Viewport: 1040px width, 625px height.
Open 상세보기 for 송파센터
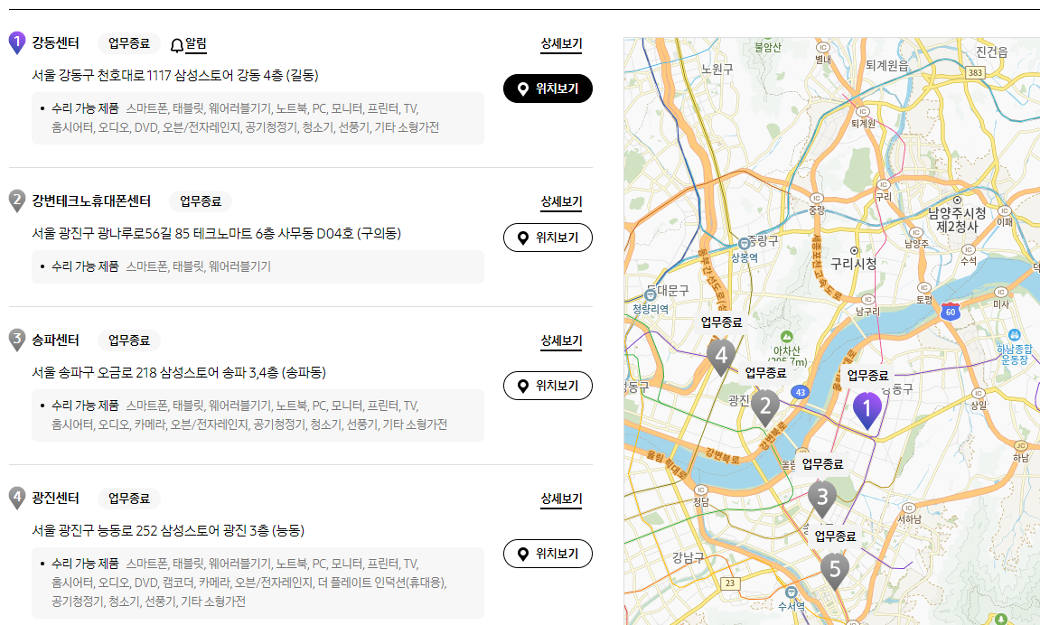pyautogui.click(x=561, y=340)
